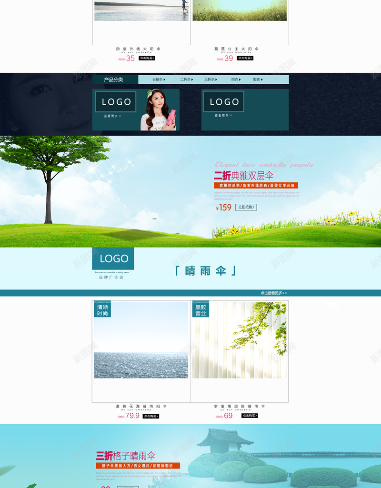This screenshot has height=488, width=381.
Task: Click the orange 格子伞美丽大方 promo banner
Action: pyautogui.click(x=138, y=465)
